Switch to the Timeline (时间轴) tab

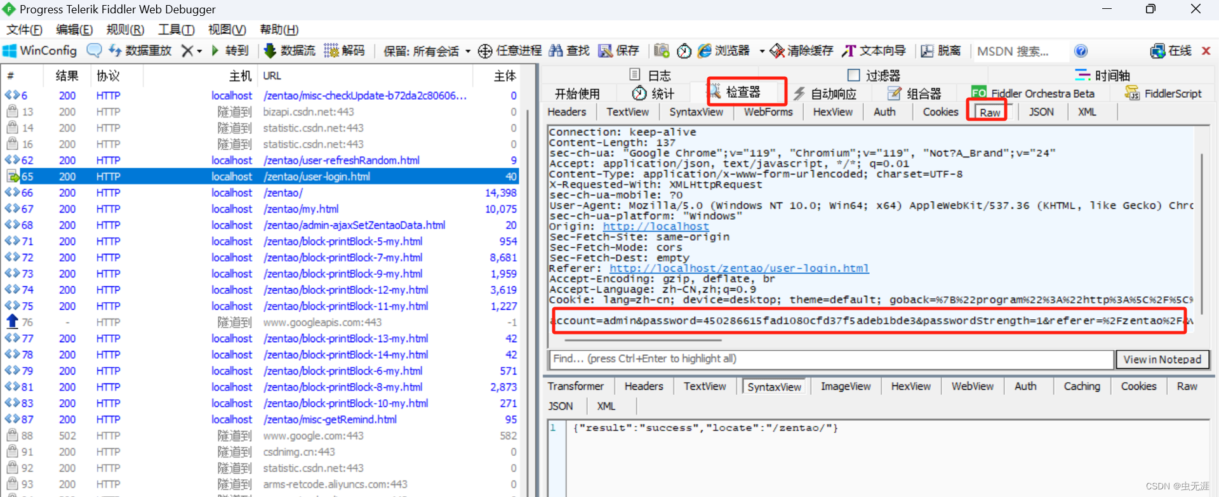point(1103,75)
